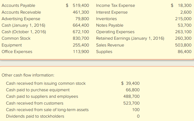Click the Sales Revenue value 503,800
The height and width of the screenshot is (121, 194).
pyautogui.click(x=183, y=45)
